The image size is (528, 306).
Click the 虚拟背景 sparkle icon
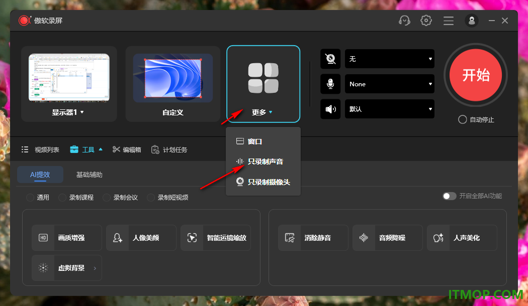pos(43,268)
